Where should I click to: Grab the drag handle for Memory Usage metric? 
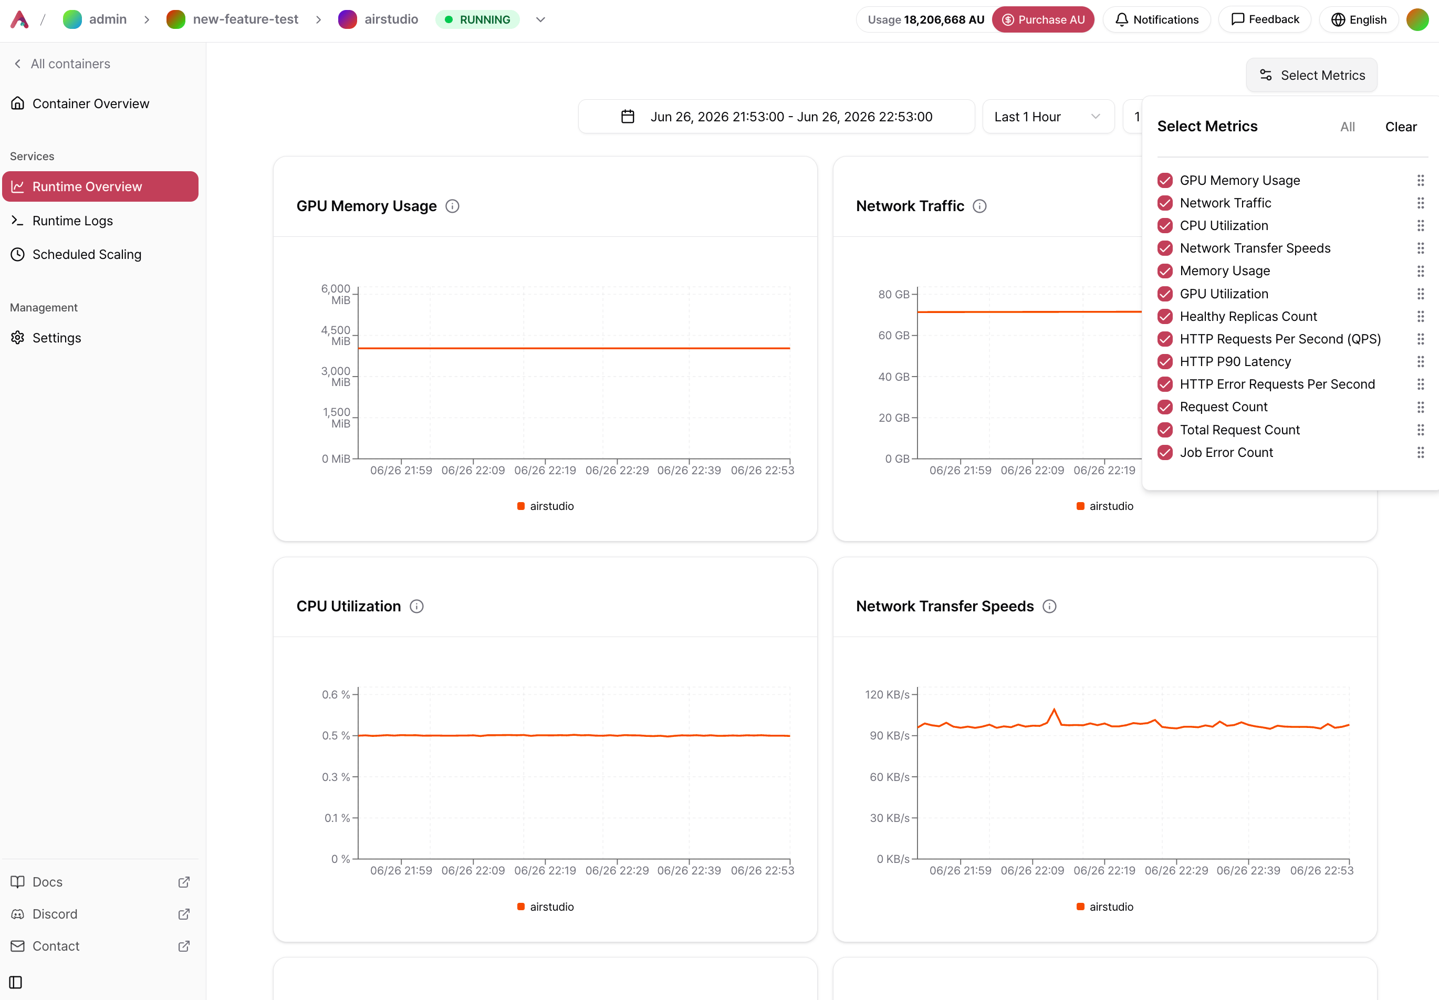[1420, 270]
